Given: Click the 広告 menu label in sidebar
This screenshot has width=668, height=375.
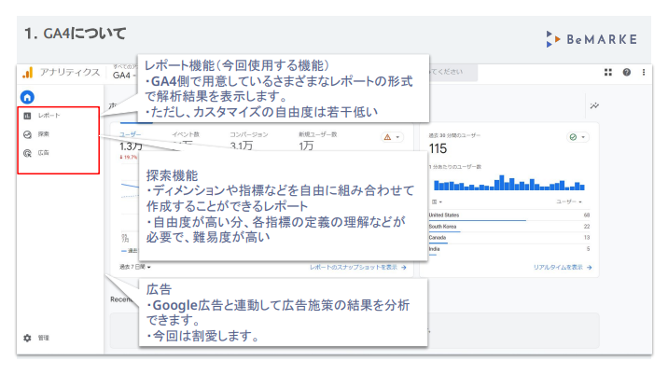Looking at the screenshot, I should coord(44,153).
